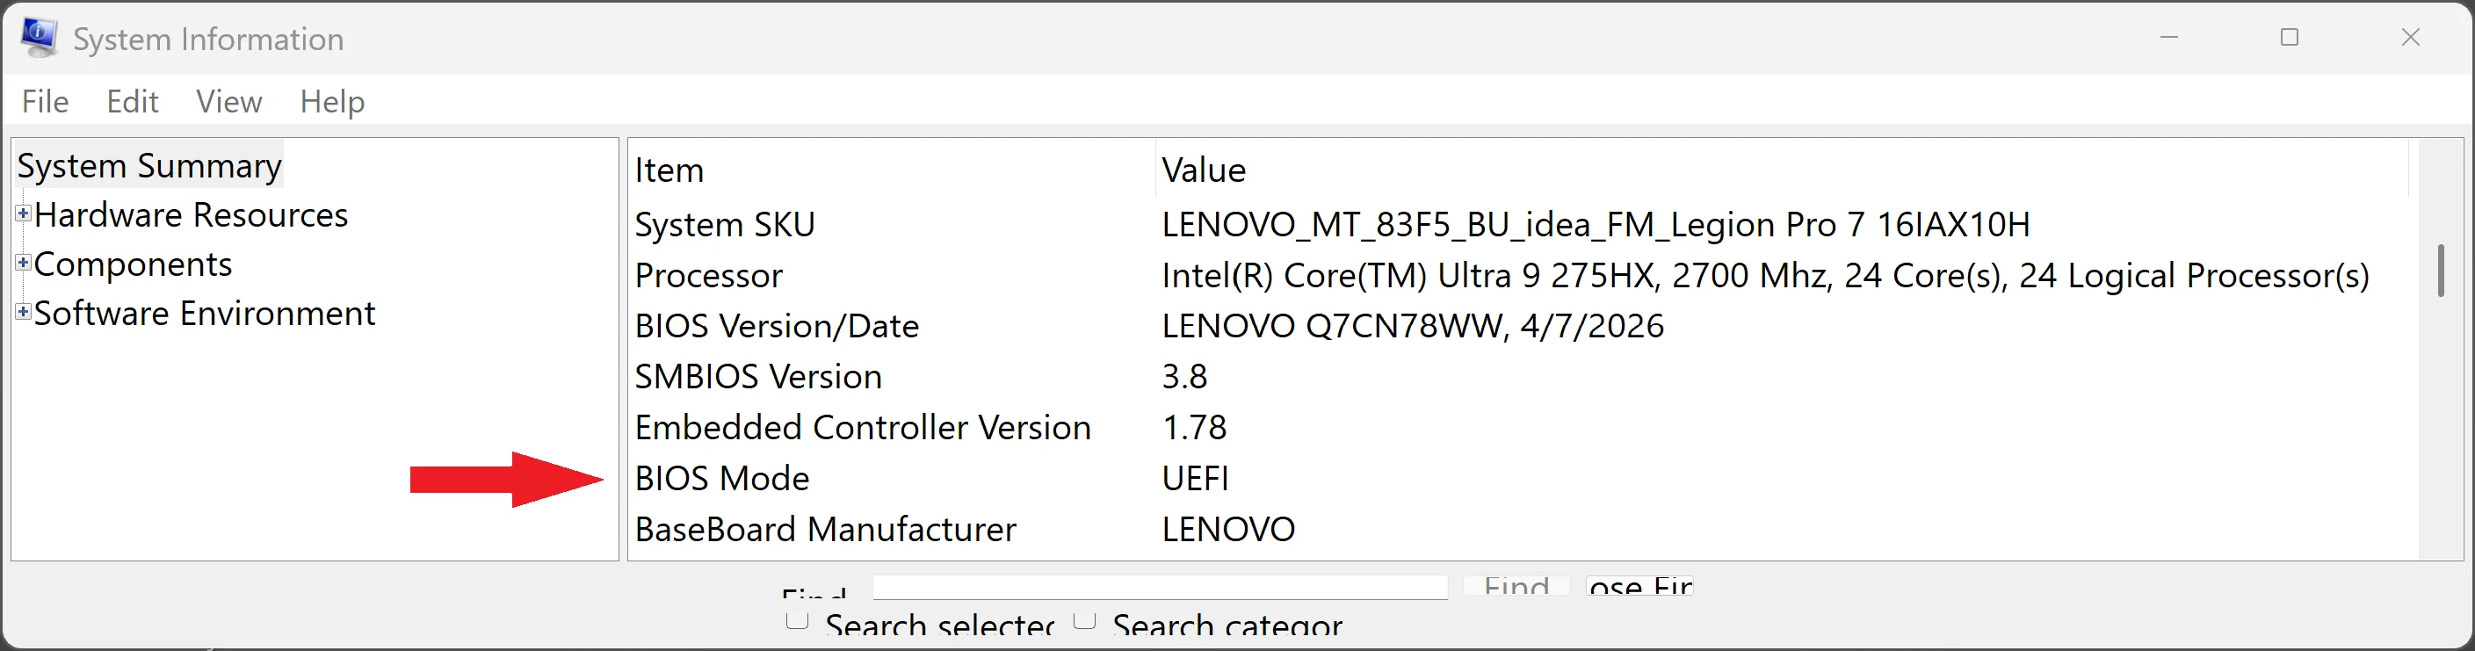Click the UEFI value
The width and height of the screenshot is (2475, 651).
(1195, 478)
